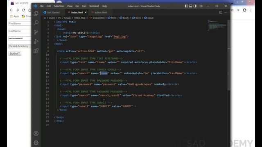Open the Extensions view
262x147 pixels.
coord(36,51)
